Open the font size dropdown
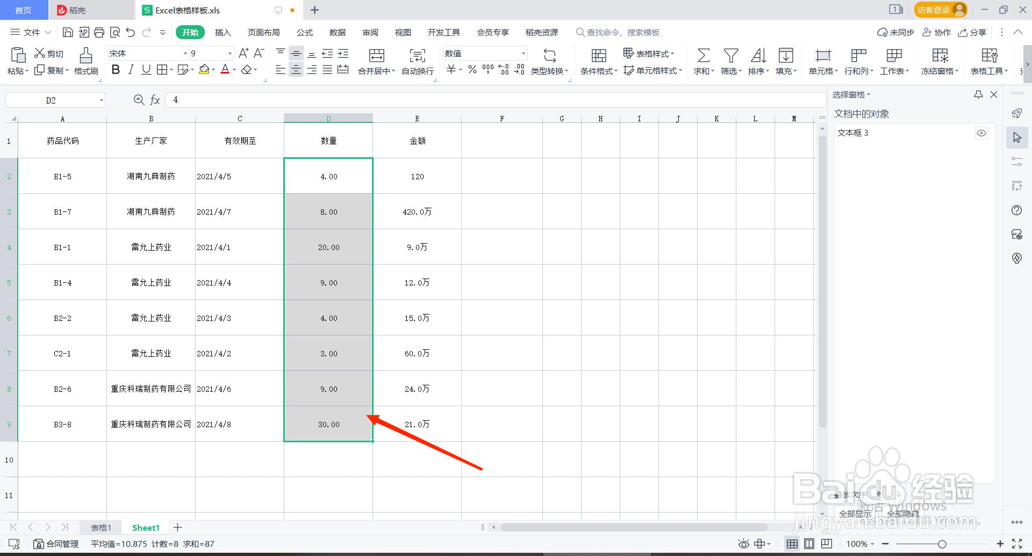 tap(230, 53)
